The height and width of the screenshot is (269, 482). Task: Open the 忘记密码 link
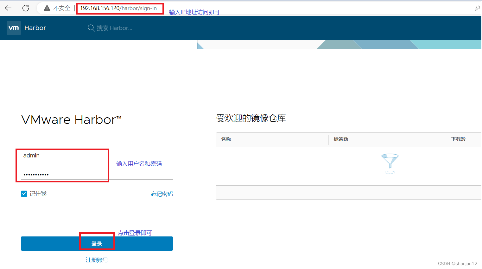162,194
